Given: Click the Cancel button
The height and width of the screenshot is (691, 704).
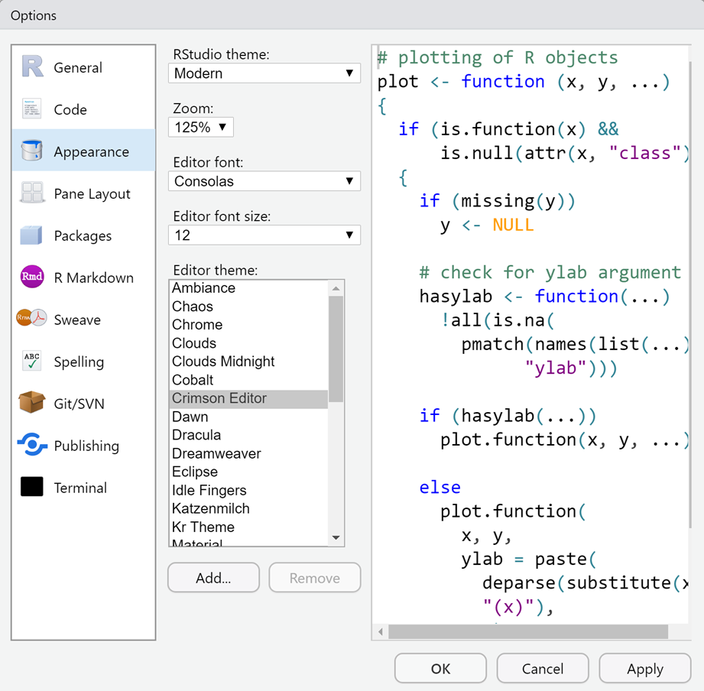Looking at the screenshot, I should tap(543, 669).
